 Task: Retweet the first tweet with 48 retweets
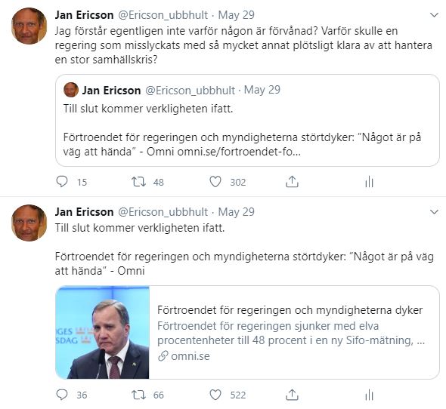138,182
